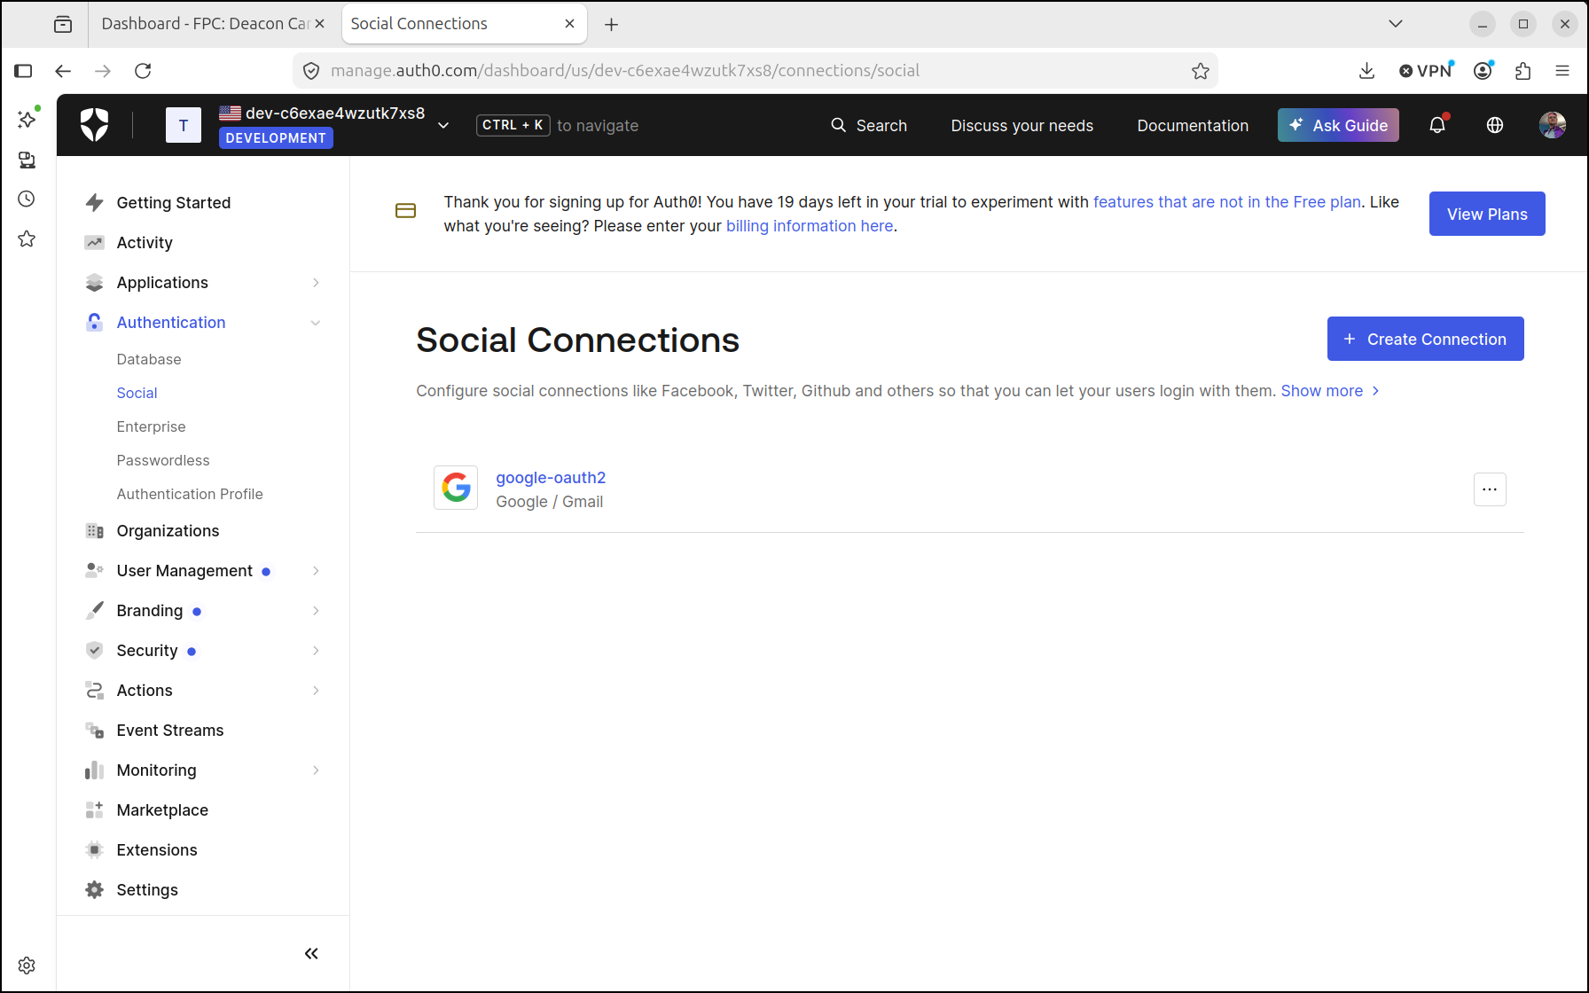Viewport: 1589px width, 993px height.
Task: Open the user profile avatar menu
Action: [x=1552, y=125]
